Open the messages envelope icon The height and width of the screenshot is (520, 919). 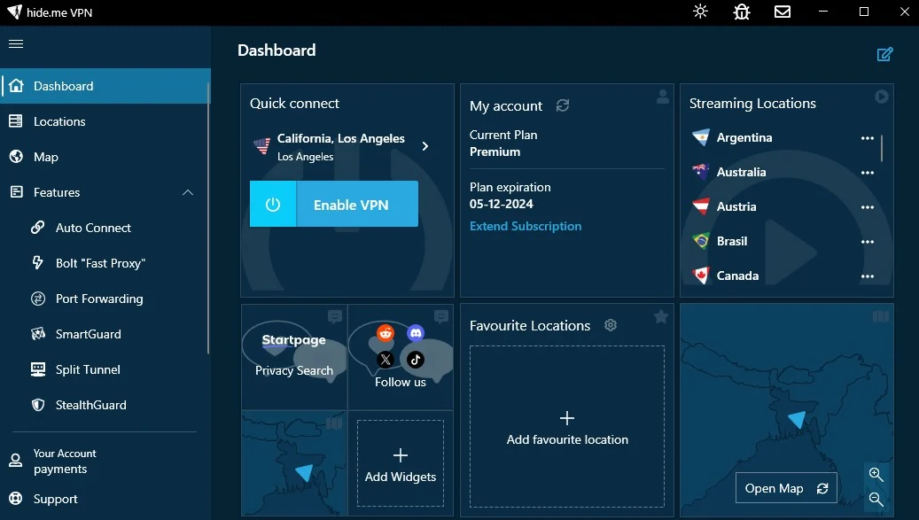(783, 12)
